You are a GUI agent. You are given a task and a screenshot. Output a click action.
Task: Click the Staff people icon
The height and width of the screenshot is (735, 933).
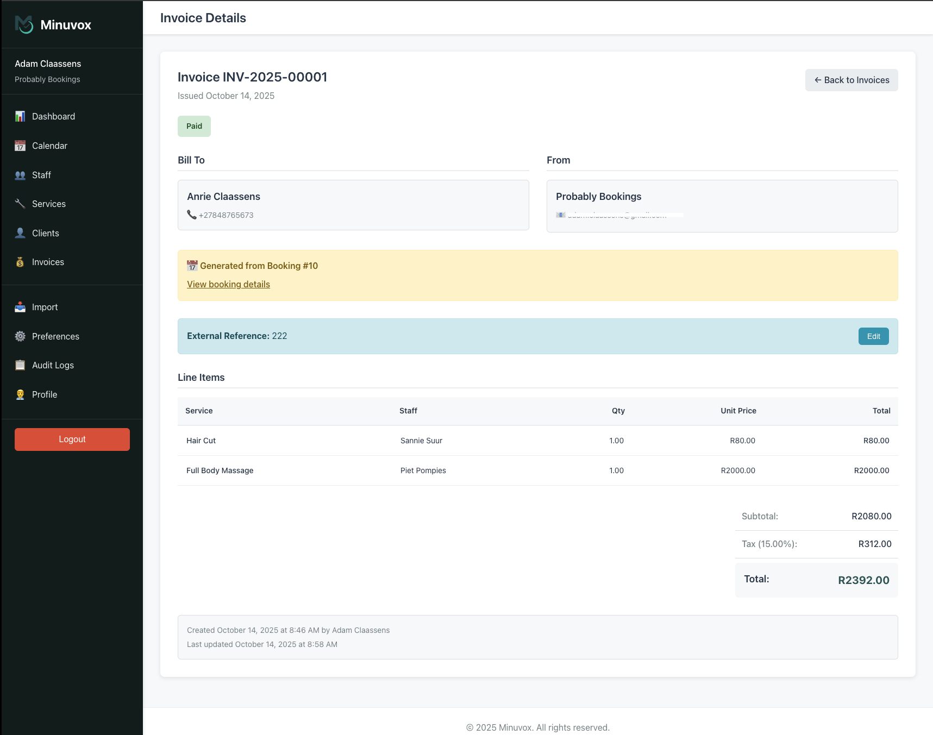pos(20,175)
